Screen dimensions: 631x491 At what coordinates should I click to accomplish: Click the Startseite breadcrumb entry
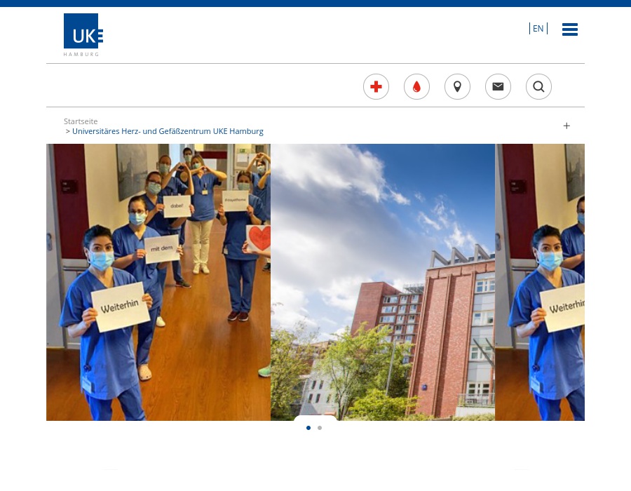click(81, 121)
